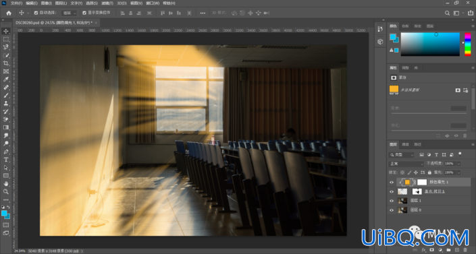
Task: Switch to the 调整 adjustments tab
Action: click(x=405, y=68)
